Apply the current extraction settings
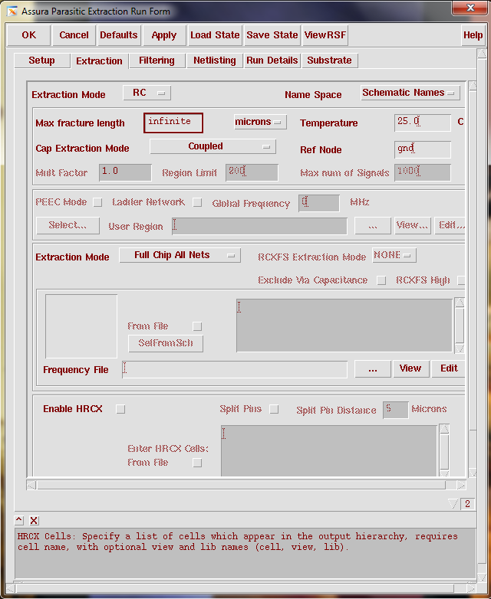491x599 pixels. pyautogui.click(x=163, y=35)
